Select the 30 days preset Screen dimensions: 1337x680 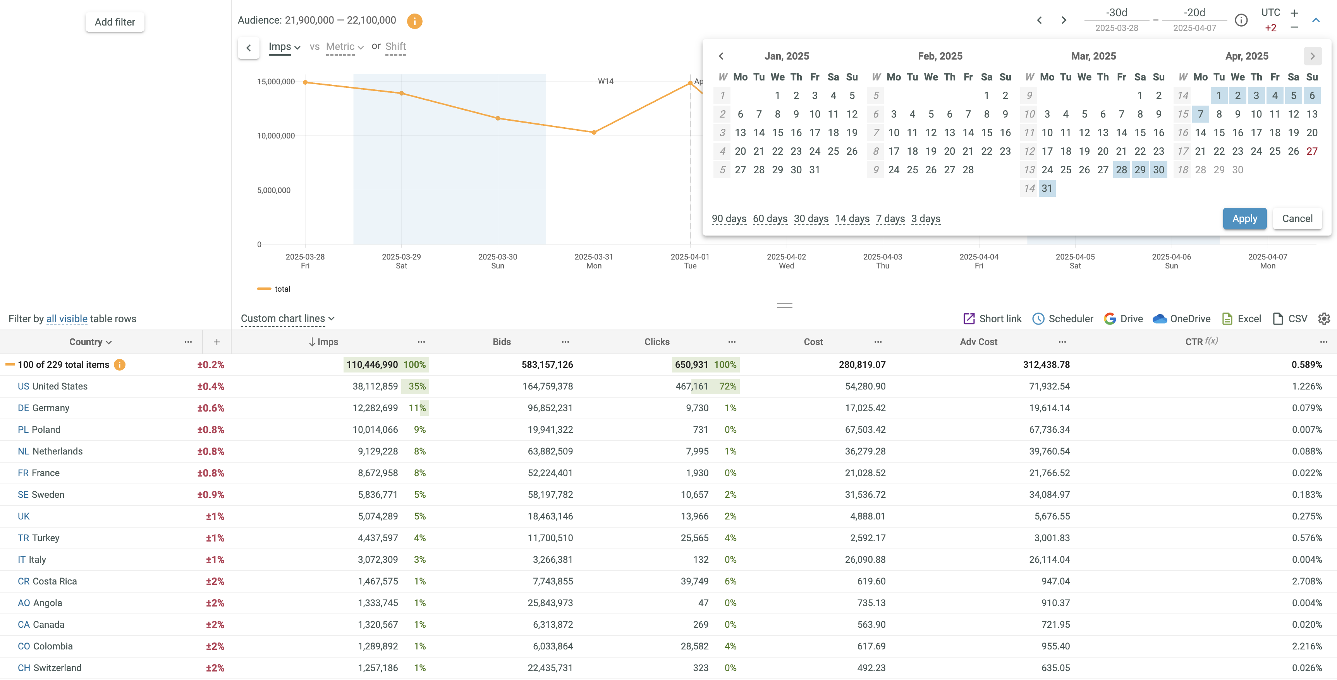811,219
